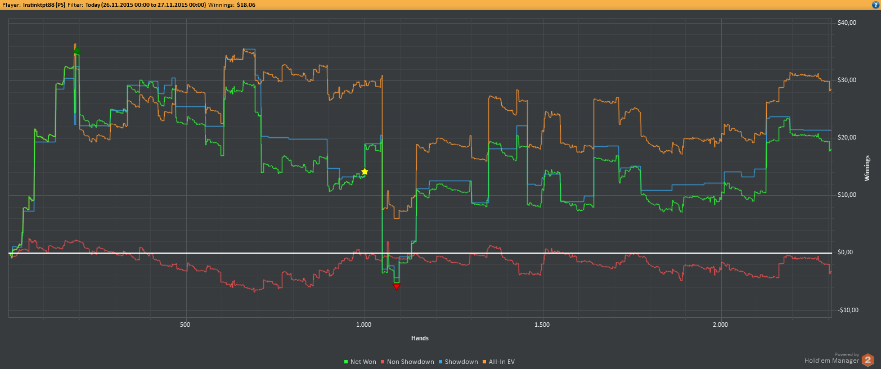Viewport: 881px width, 369px height.
Task: Open the help icon in header bar
Action: click(x=875, y=4)
